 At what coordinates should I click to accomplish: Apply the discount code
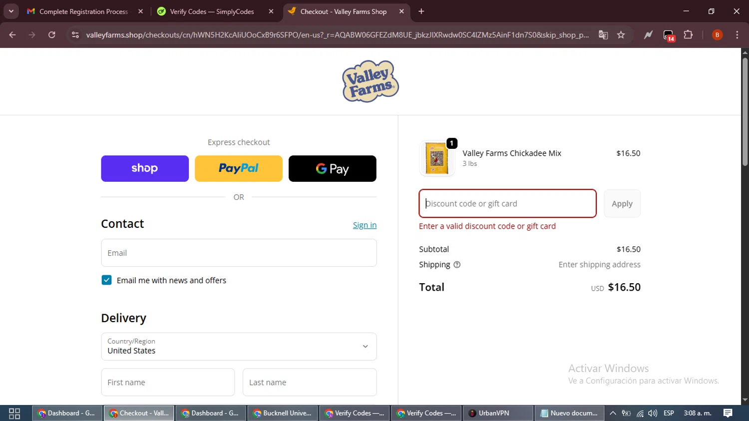tap(622, 203)
